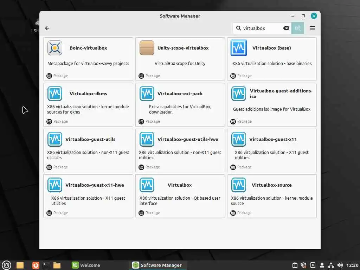
Task: Toggle search in descriptions button
Action: coord(298,28)
